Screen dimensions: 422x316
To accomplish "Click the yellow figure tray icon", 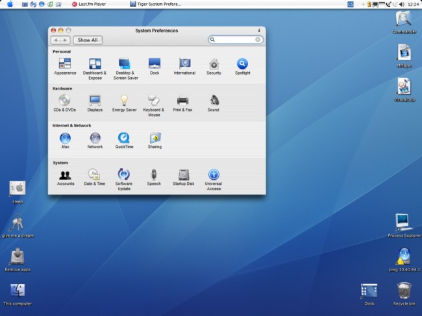I will (369, 5).
